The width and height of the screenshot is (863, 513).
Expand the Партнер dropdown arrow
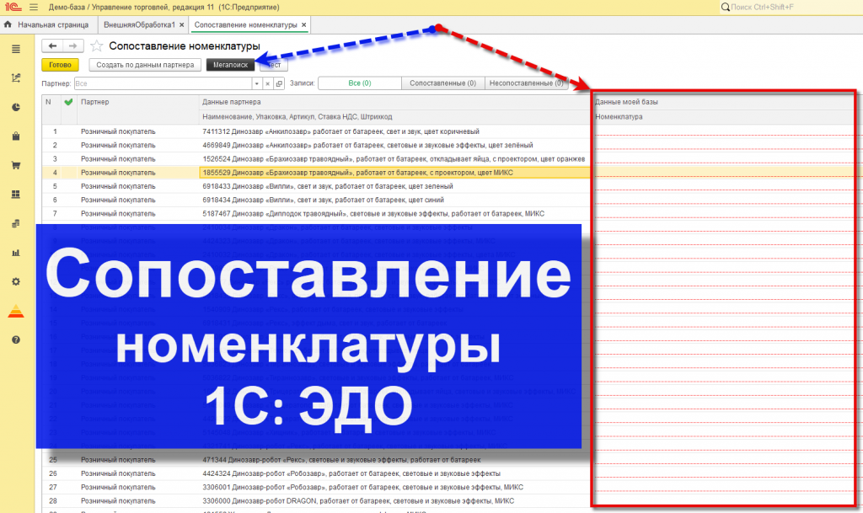256,83
